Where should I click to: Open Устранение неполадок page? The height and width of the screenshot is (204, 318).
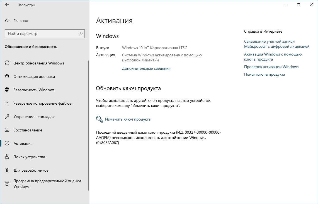[x=44, y=117]
